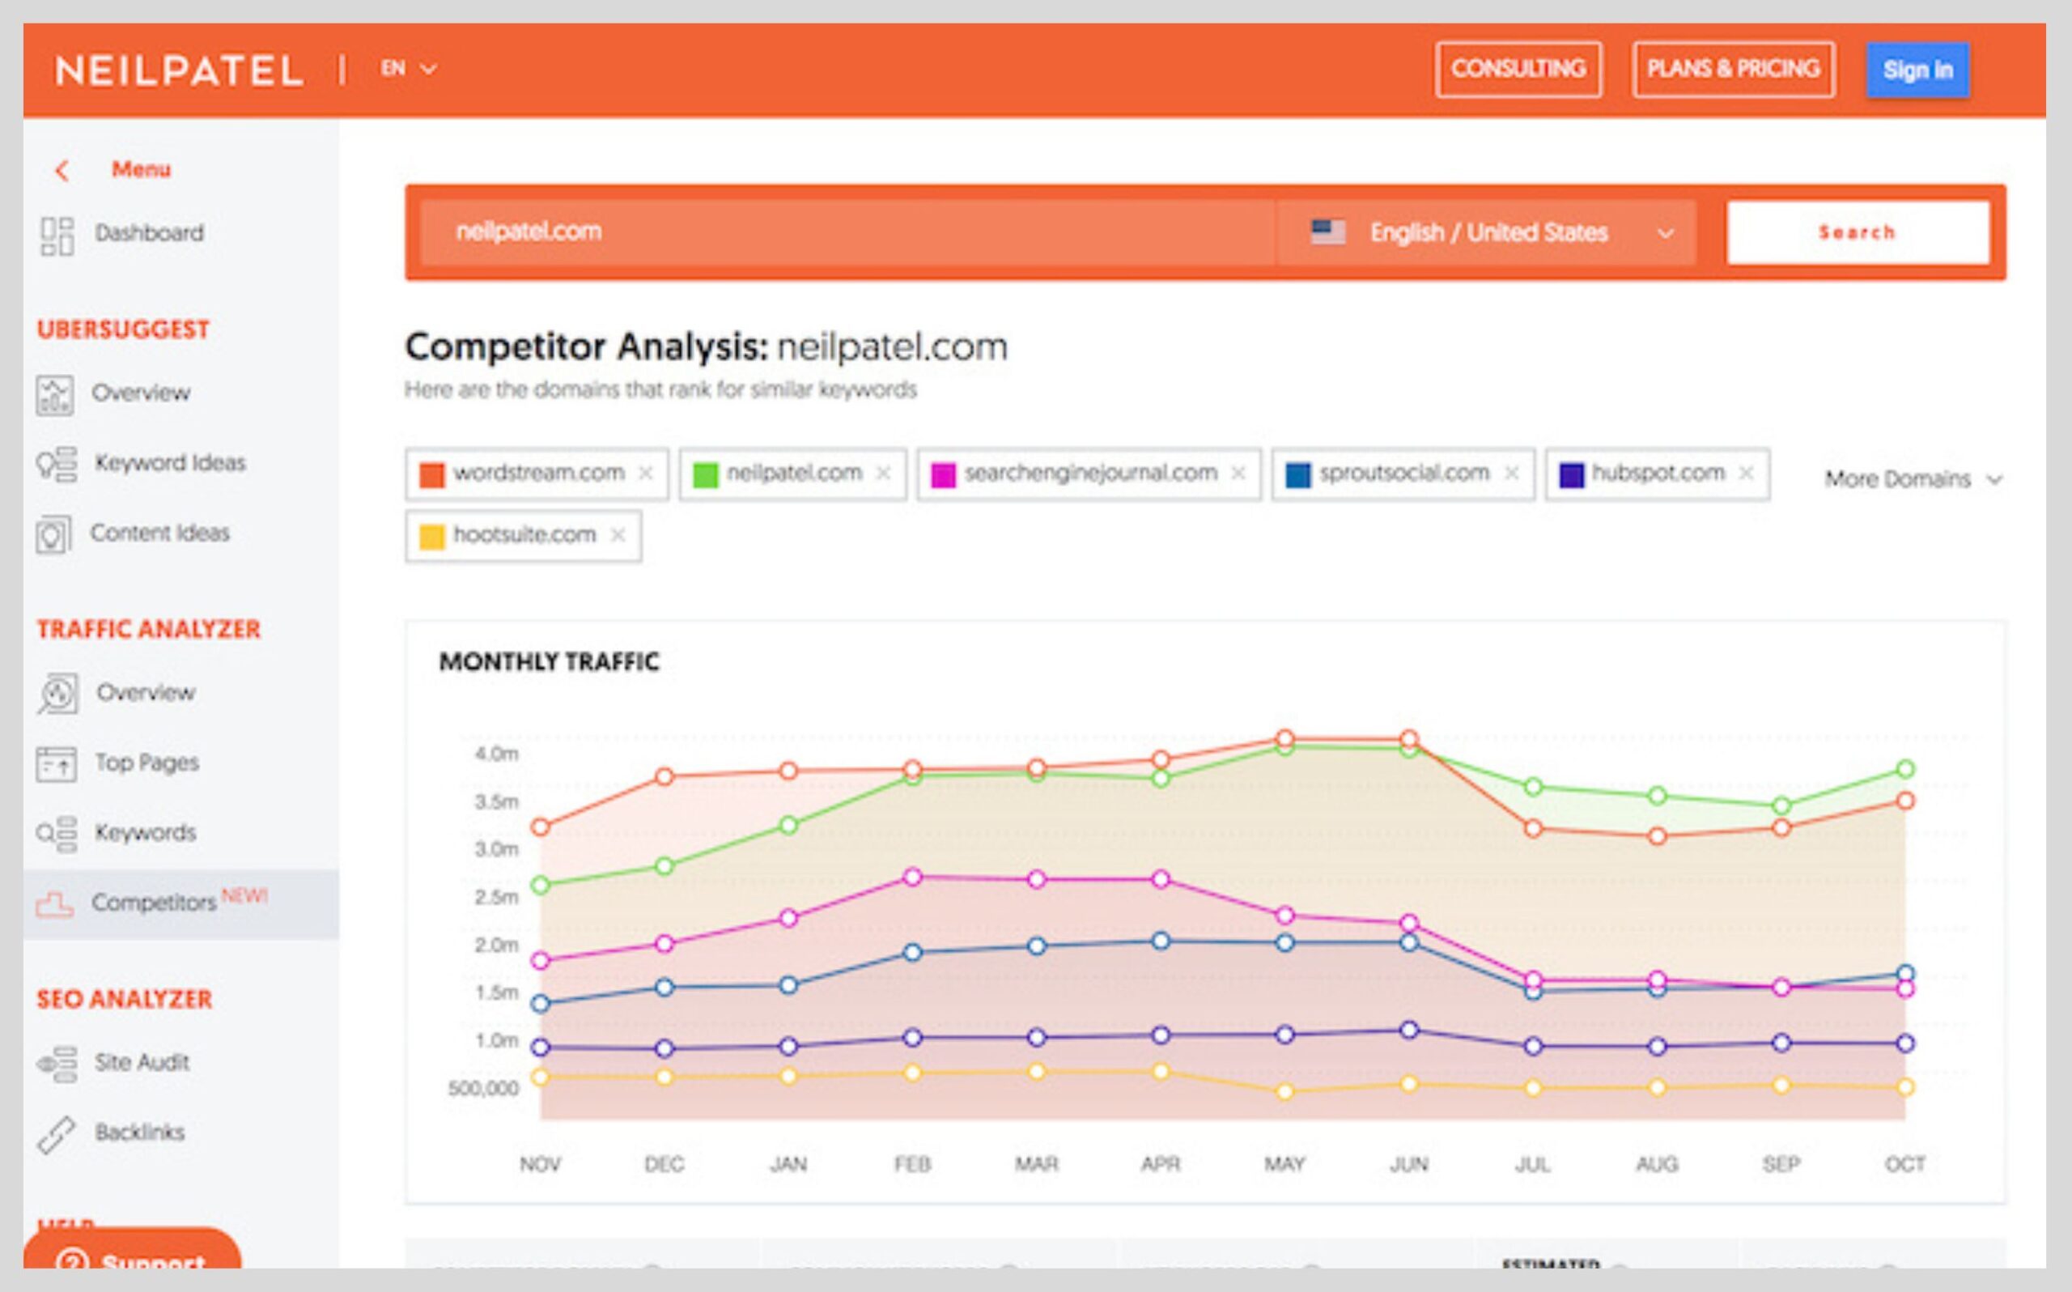Click hootsuite.com yellow color swatch
Screen dimensions: 2072x1292
tap(432, 538)
